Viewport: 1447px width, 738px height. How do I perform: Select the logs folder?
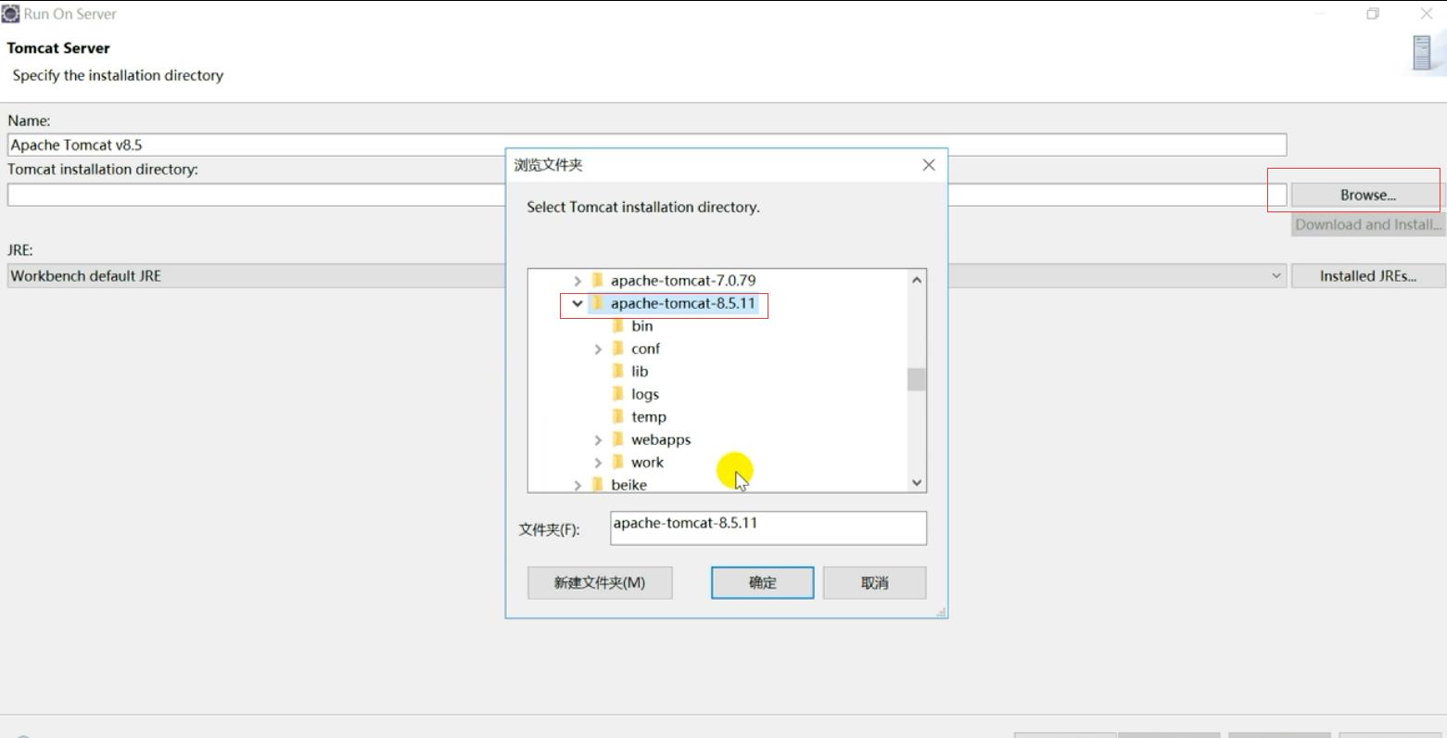coord(645,394)
